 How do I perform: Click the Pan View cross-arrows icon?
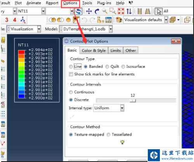tap(89, 11)
